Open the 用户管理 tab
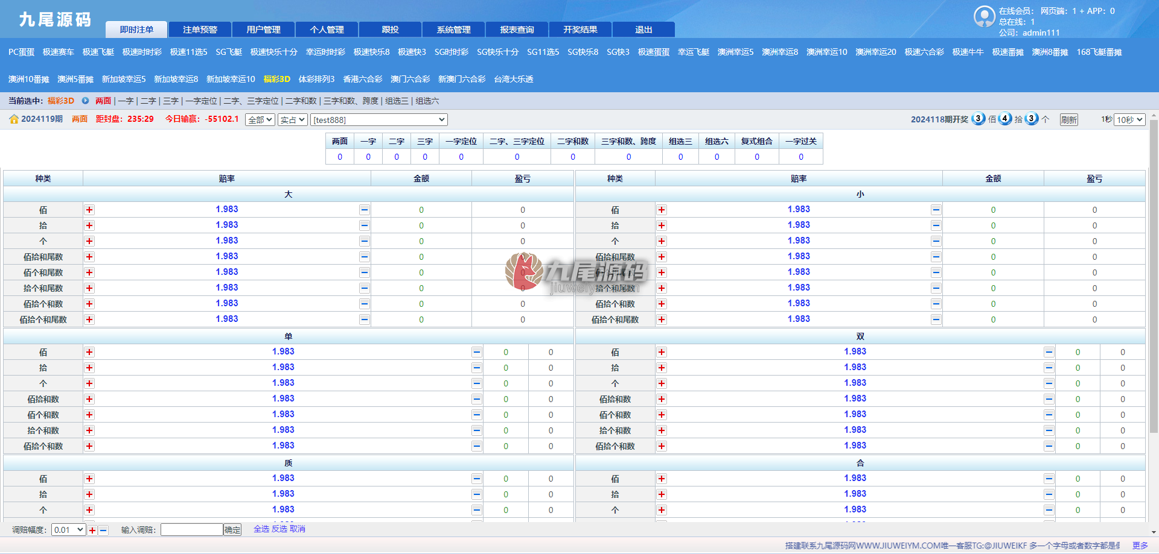 coord(263,30)
